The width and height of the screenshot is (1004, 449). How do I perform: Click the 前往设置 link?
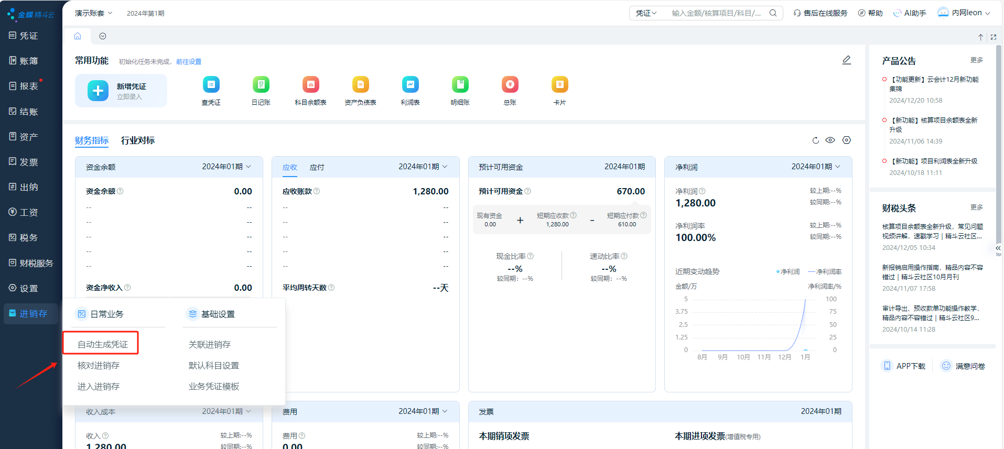click(x=189, y=62)
